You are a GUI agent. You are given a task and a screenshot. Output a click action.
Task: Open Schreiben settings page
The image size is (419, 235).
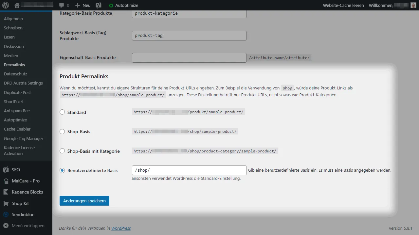coord(13,28)
